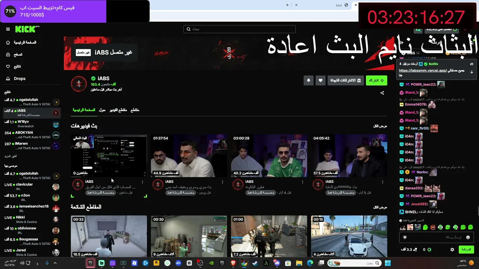Image resolution: width=479 pixels, height=269 pixels.
Task: Open options menu for the 40.2 views video
Action: click(302, 182)
